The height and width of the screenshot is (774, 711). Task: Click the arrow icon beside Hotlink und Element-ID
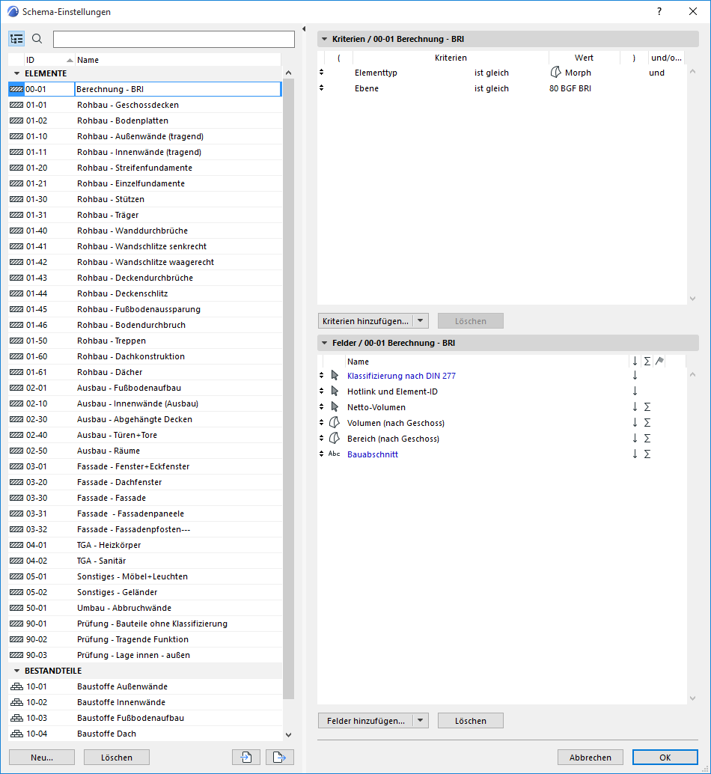(x=335, y=391)
